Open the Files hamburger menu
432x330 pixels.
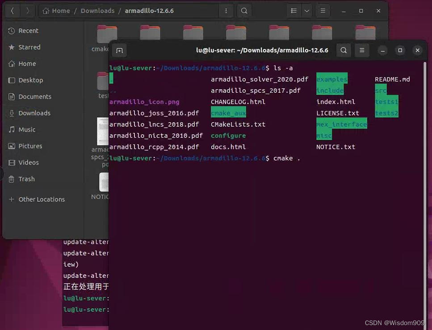pyautogui.click(x=323, y=10)
